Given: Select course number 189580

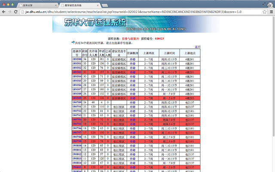Looking at the screenshot, I should pos(77,59).
